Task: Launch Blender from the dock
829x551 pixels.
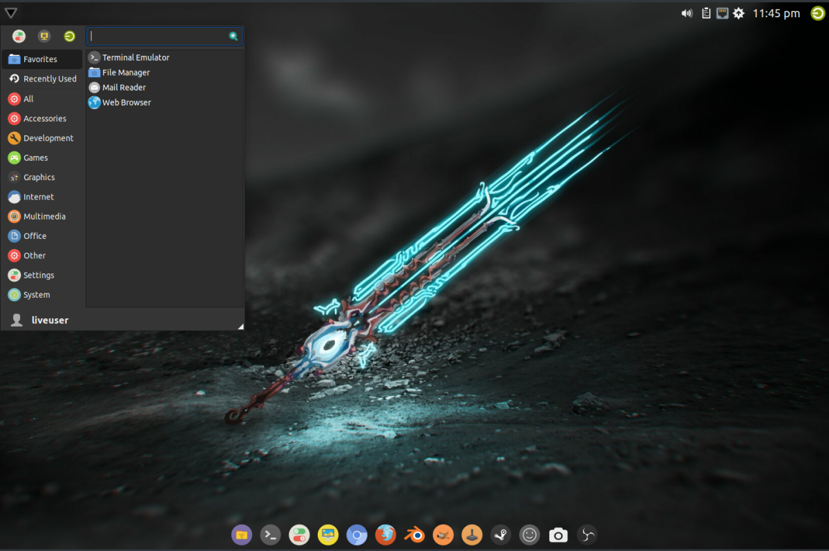Action: tap(414, 534)
